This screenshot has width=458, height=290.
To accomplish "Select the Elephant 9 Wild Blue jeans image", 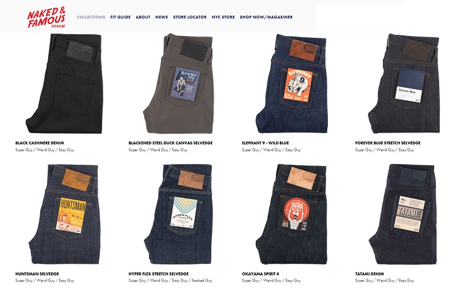I will pyautogui.click(x=291, y=84).
